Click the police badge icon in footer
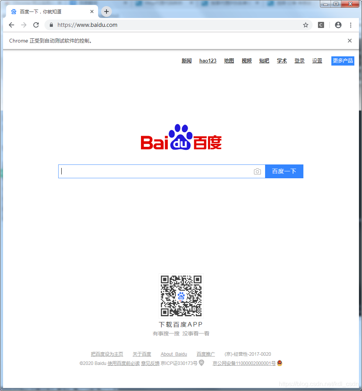The height and width of the screenshot is (391, 362). pos(280,363)
